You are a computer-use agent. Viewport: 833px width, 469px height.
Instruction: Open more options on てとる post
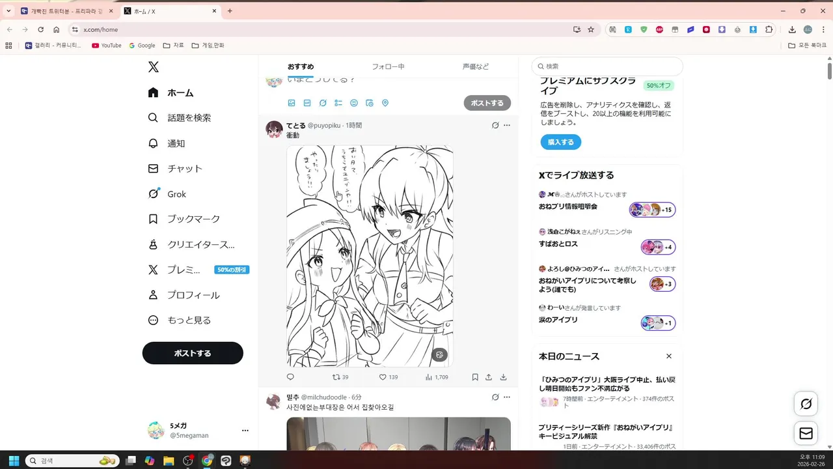(507, 125)
